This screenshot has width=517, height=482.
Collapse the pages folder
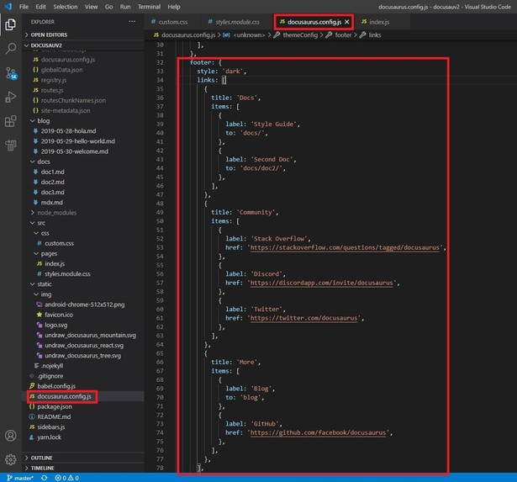[49, 254]
